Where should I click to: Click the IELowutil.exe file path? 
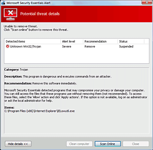[39, 111]
